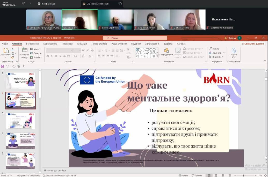Click the Increase font size icon
This screenshot has width=268, height=177.
(x=83, y=50)
